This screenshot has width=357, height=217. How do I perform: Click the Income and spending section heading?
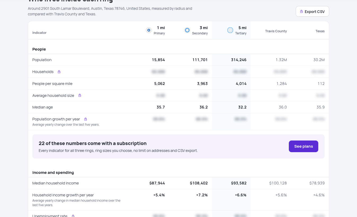click(53, 173)
